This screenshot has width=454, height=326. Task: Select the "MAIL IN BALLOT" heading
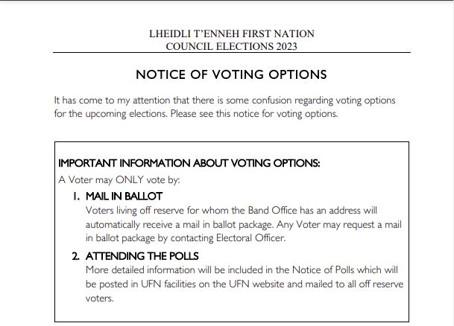[124, 196]
